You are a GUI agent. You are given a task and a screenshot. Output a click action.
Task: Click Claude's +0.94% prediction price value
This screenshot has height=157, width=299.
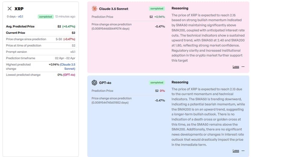pyautogui.click(x=160, y=17)
